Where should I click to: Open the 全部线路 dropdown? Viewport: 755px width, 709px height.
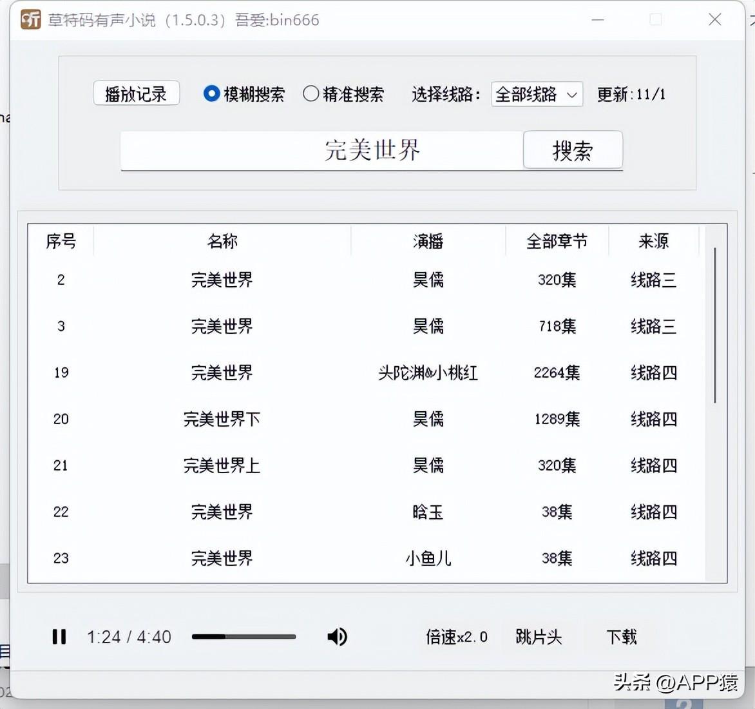537,94
